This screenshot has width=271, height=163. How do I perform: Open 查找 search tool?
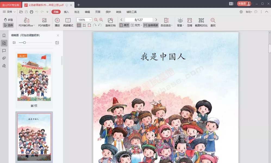click(213, 22)
